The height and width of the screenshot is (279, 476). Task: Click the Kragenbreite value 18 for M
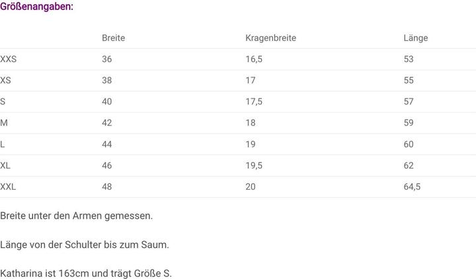click(x=251, y=123)
